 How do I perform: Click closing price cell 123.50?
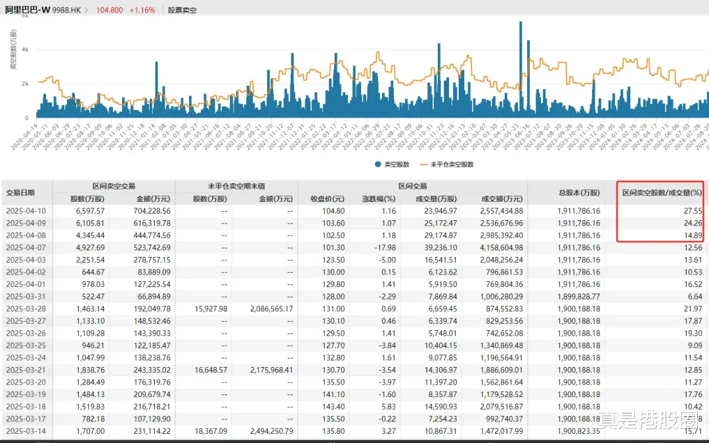[333, 260]
